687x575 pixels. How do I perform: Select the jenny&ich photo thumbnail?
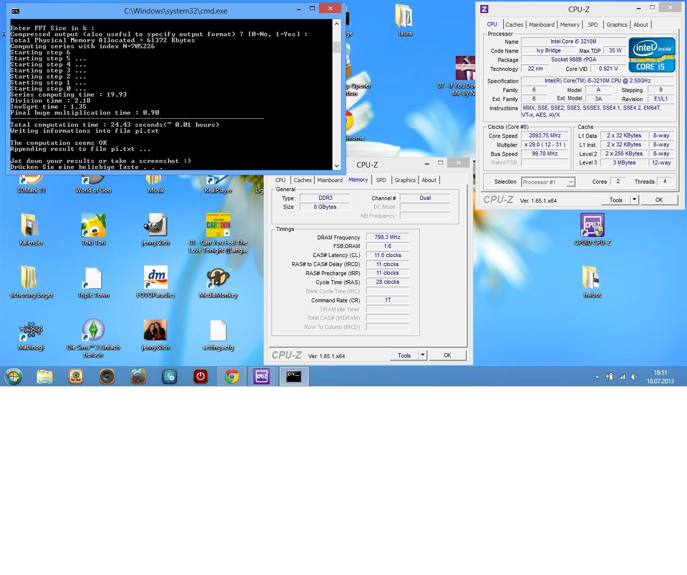[156, 334]
